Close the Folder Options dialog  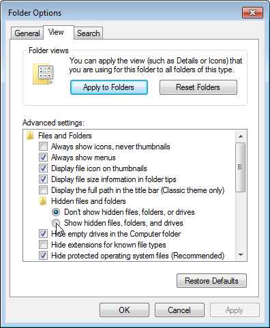point(252,12)
